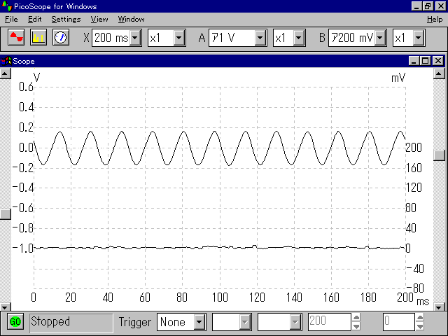Close the Scope child window
The image size is (448, 336).
click(x=438, y=61)
